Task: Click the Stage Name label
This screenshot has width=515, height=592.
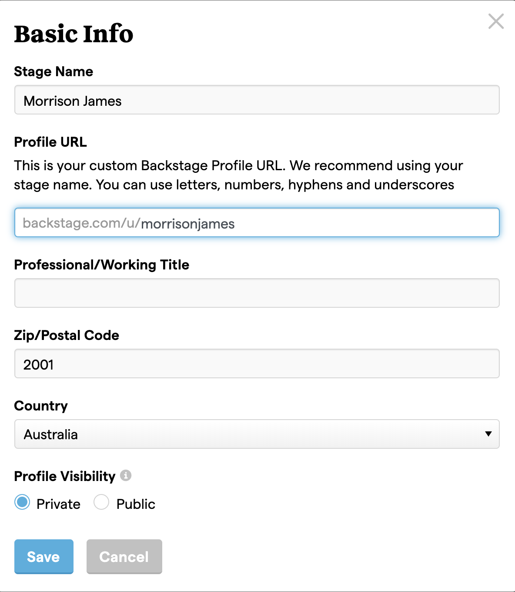Action: pyautogui.click(x=54, y=71)
